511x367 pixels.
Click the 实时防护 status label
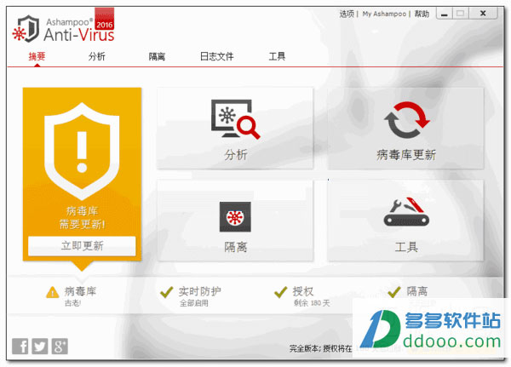(199, 290)
